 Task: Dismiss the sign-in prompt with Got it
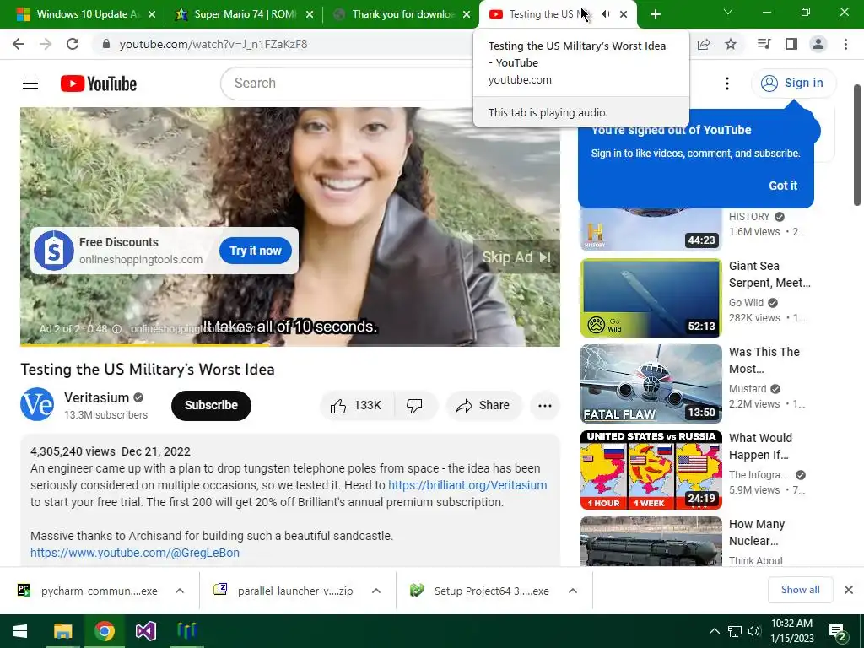783,186
